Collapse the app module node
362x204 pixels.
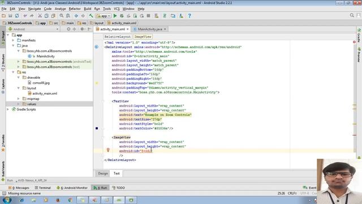point(8,35)
